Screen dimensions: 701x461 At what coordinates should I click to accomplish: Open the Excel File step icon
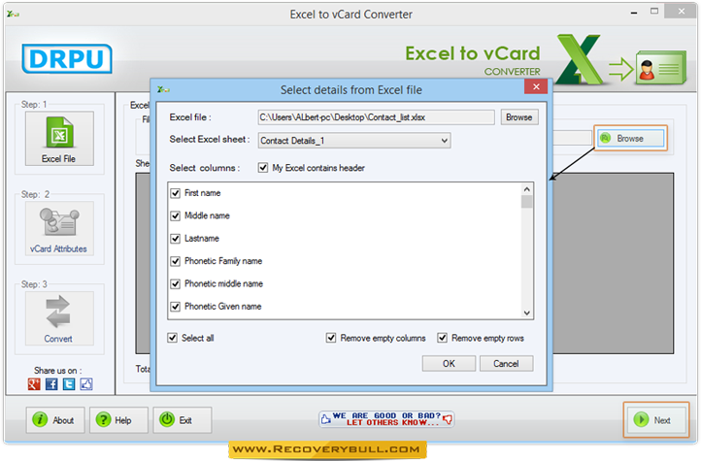(59, 139)
